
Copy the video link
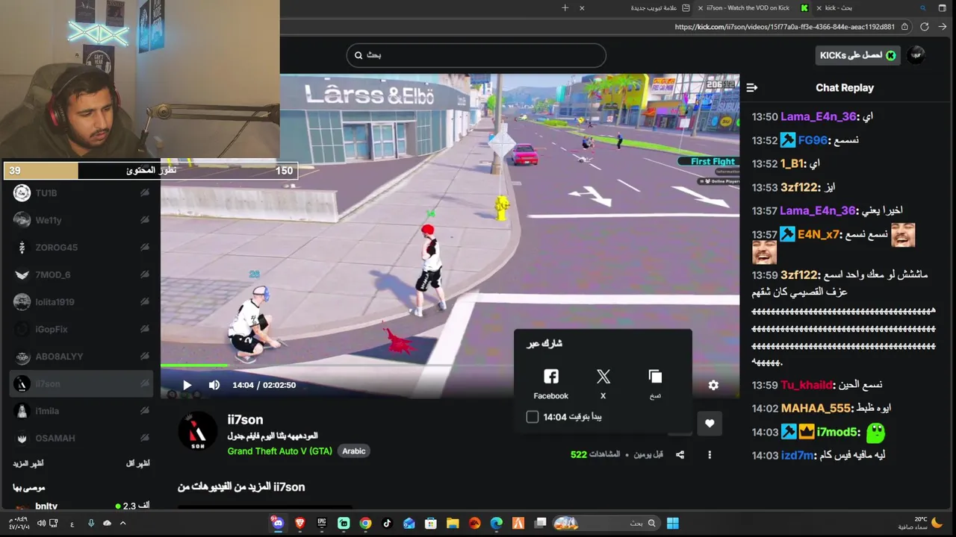(x=655, y=384)
